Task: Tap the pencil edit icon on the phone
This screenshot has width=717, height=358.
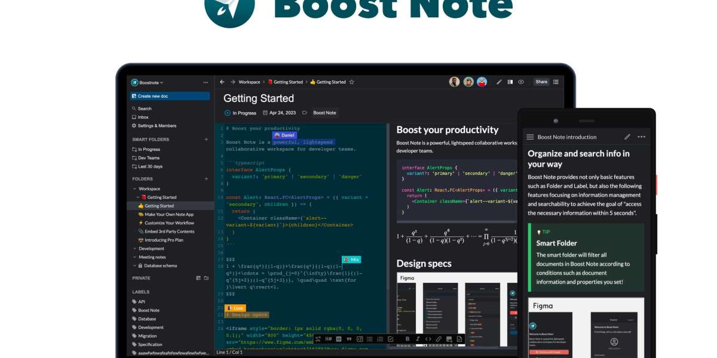Action: (627, 137)
